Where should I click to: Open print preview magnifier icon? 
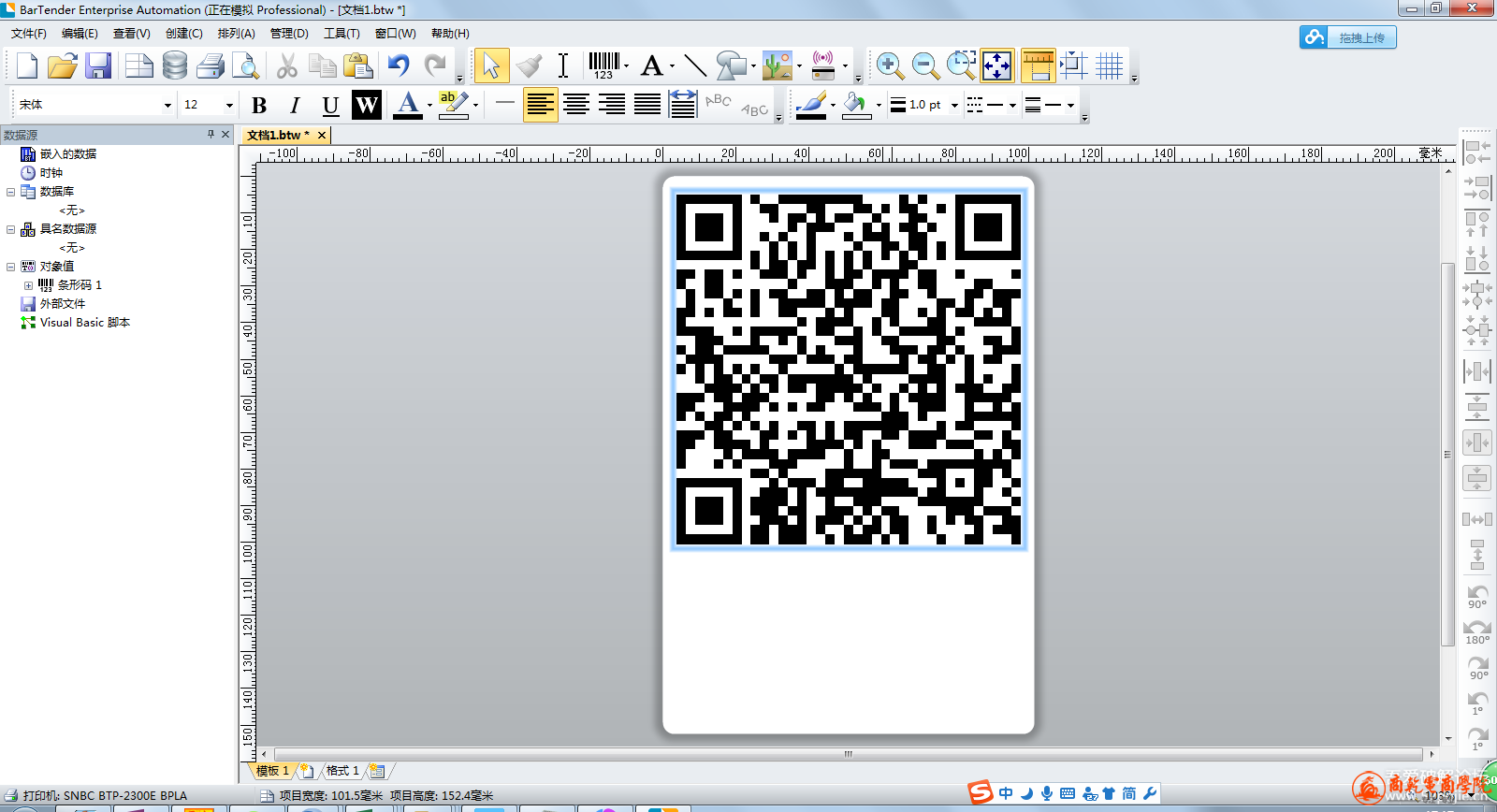point(245,65)
